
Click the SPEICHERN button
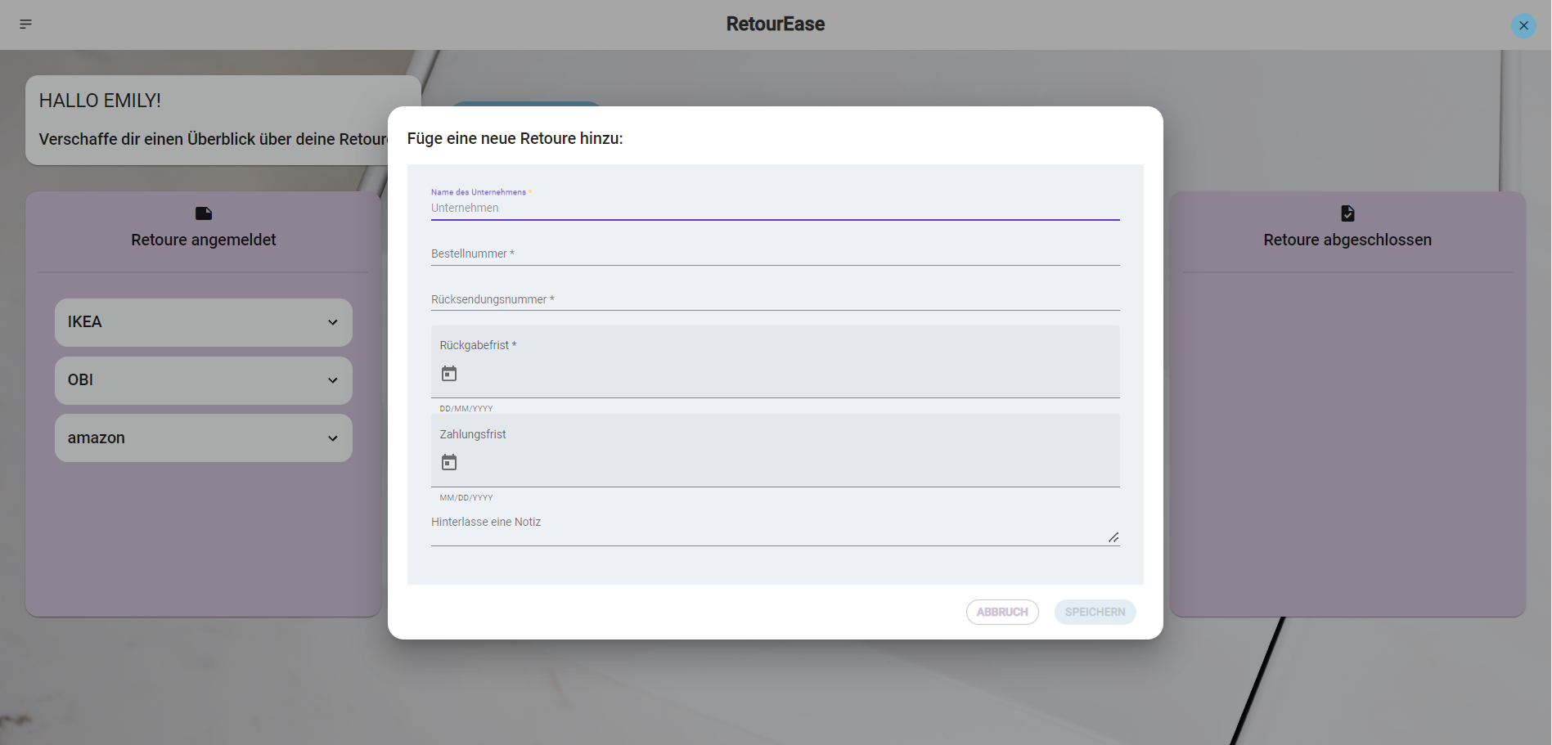click(x=1095, y=612)
